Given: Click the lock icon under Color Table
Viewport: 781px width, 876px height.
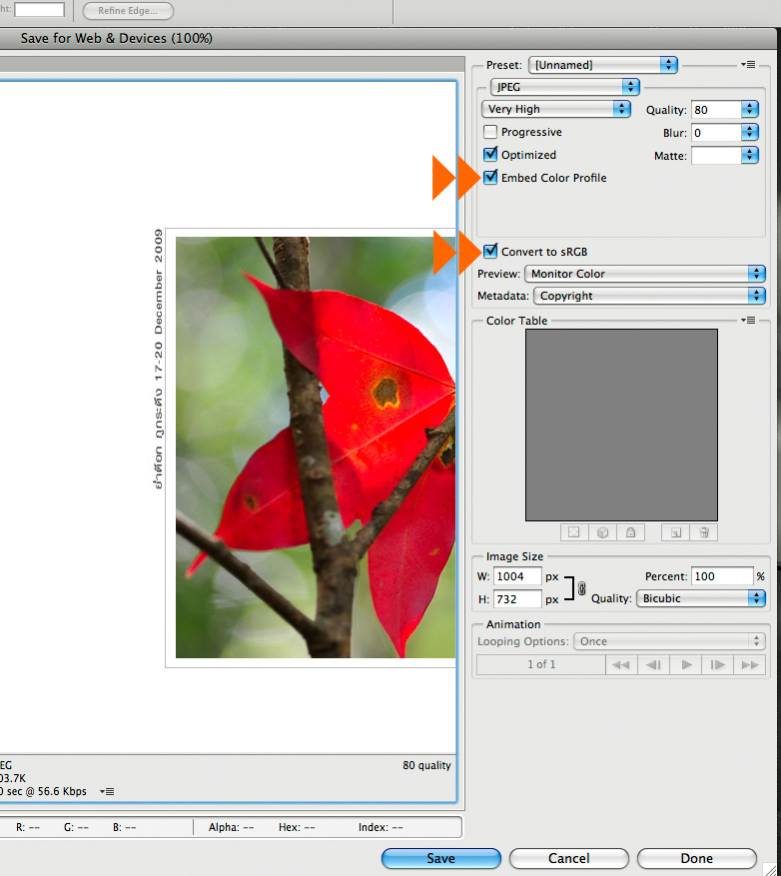Looking at the screenshot, I should point(631,532).
